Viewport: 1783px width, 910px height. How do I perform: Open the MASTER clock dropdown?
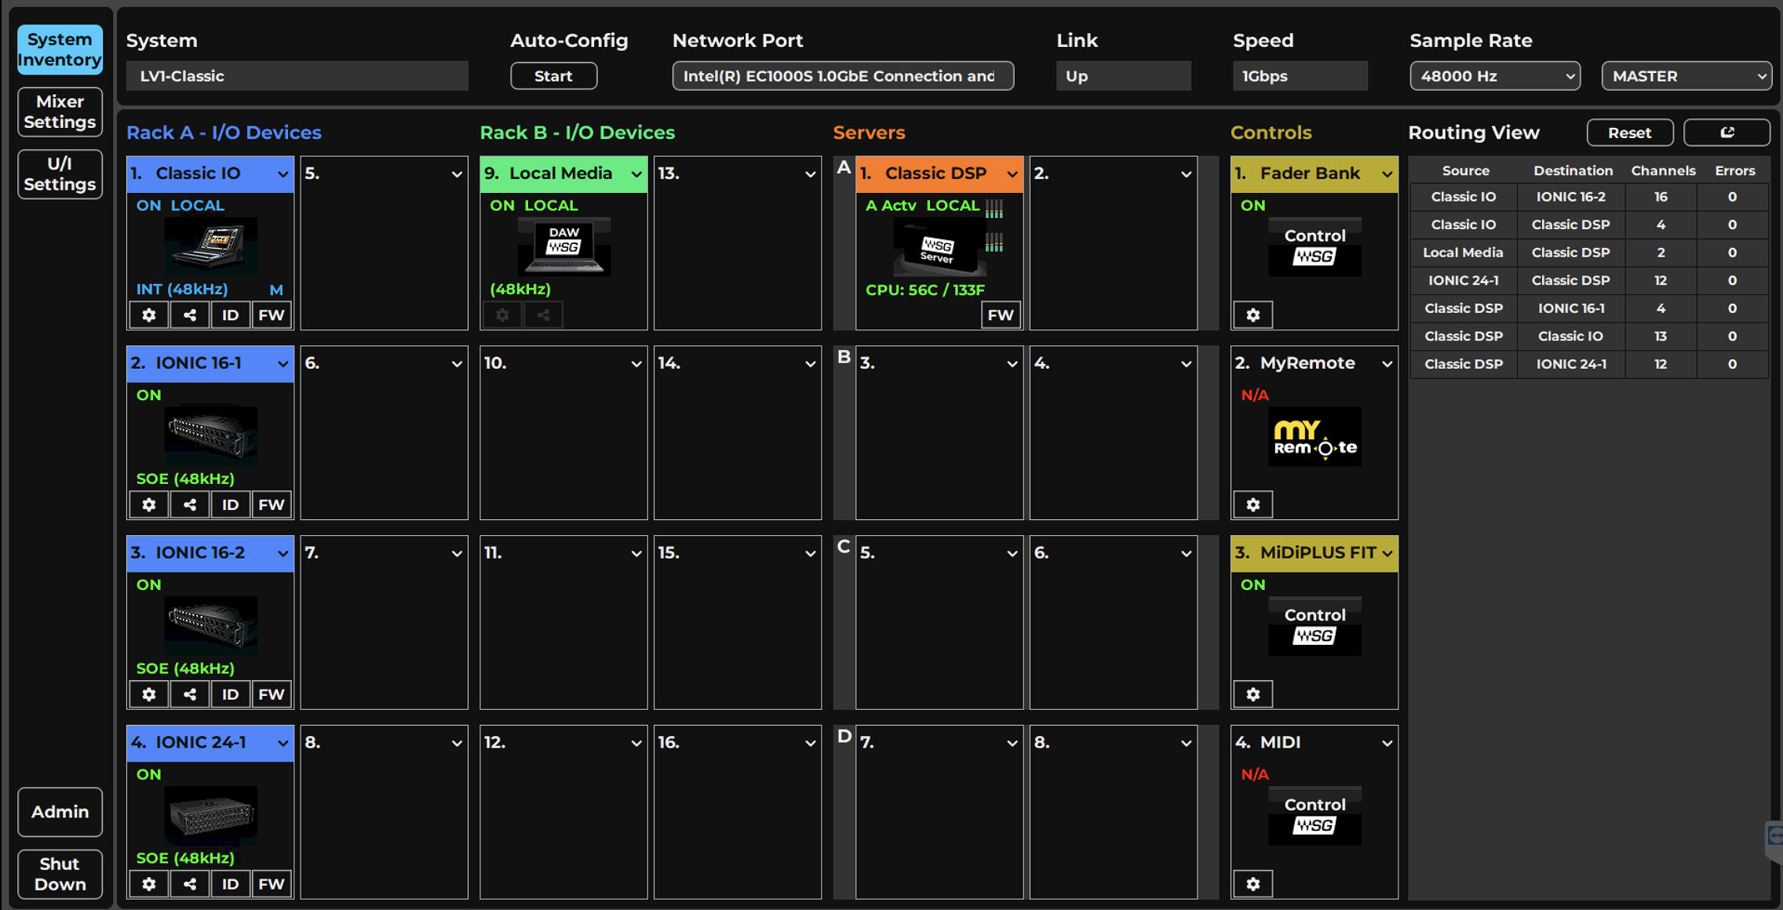[1686, 76]
